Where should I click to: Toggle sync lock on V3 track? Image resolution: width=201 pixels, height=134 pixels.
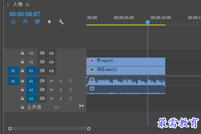(x=42, y=53)
